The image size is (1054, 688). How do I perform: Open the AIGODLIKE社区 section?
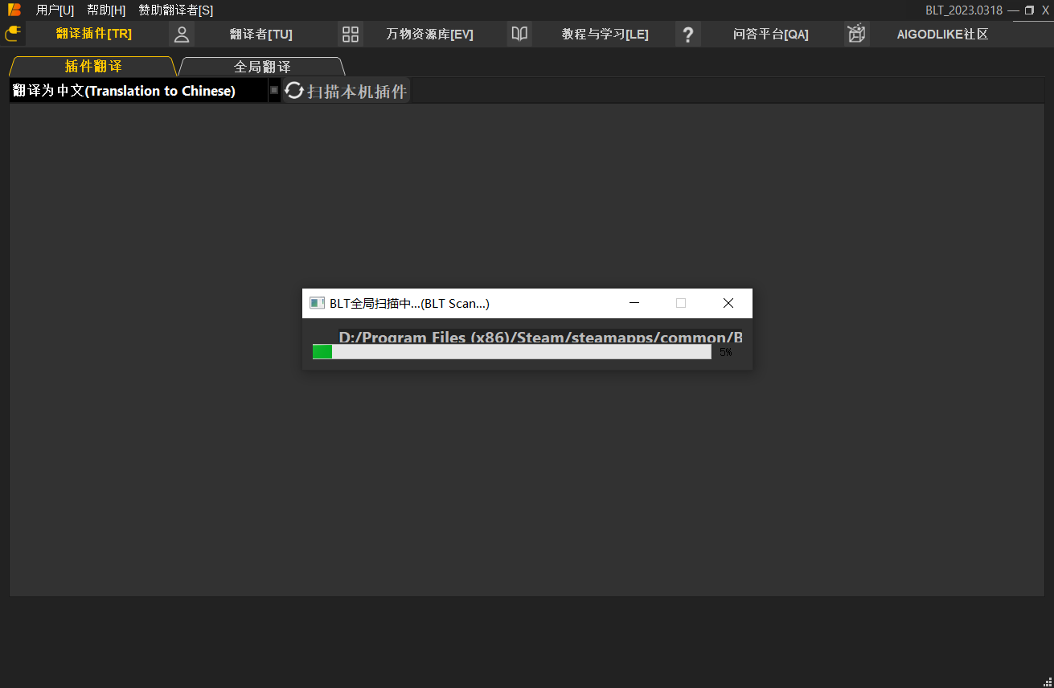pyautogui.click(x=942, y=35)
